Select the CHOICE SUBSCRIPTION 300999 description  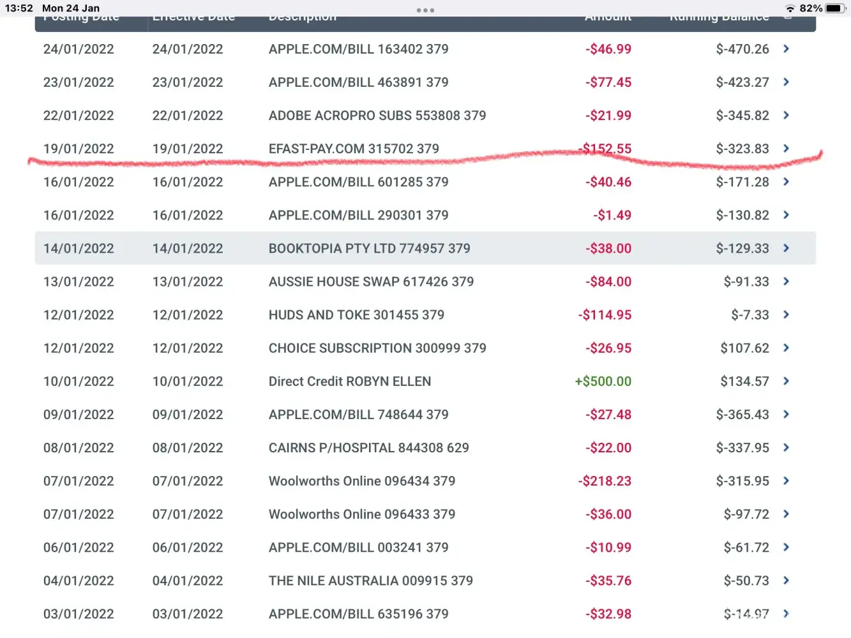click(377, 348)
